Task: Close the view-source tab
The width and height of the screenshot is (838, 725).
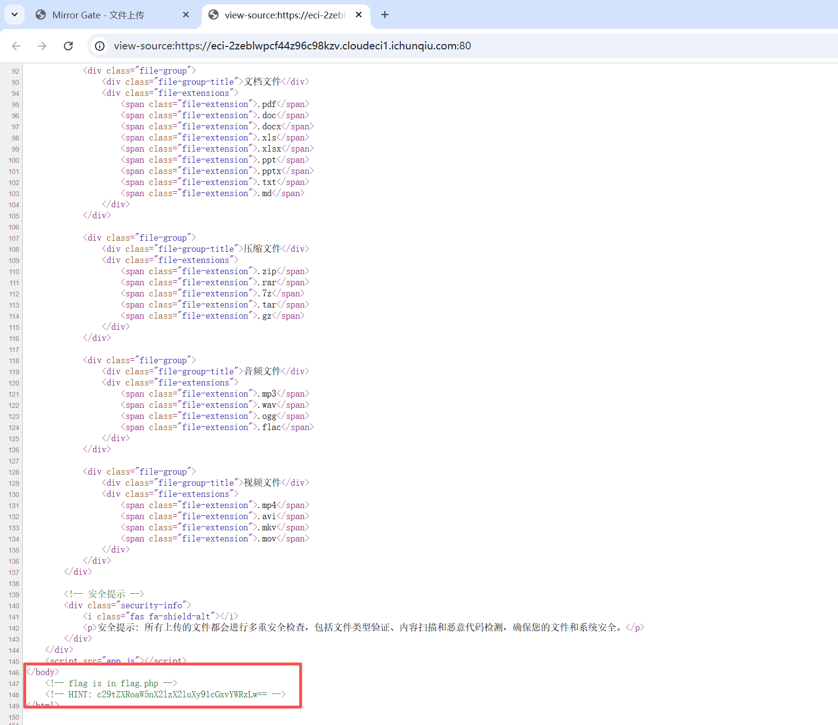Action: [x=359, y=15]
